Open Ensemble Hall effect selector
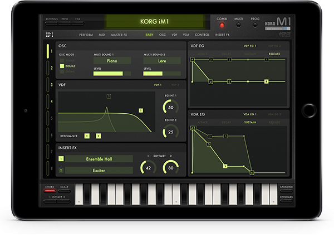Viewport: 334px width, 251px height. pyautogui.click(x=99, y=159)
